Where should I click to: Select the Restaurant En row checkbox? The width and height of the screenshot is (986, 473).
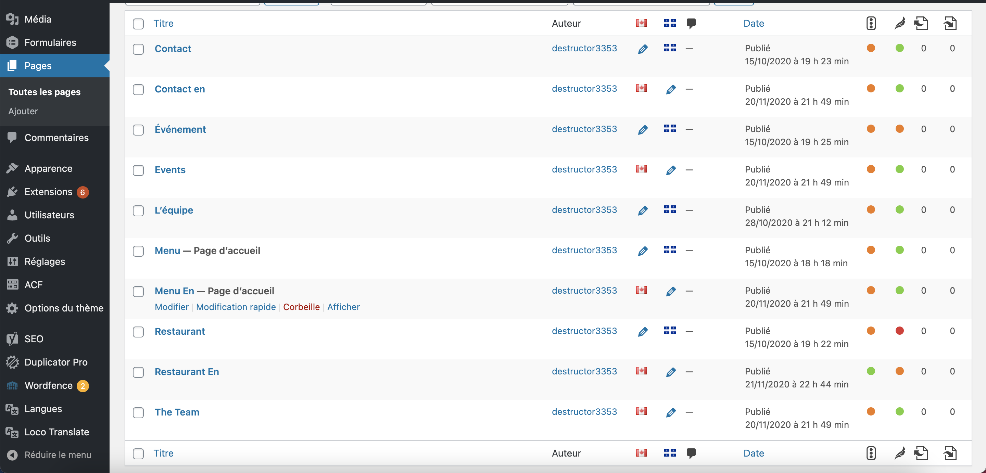point(138,372)
